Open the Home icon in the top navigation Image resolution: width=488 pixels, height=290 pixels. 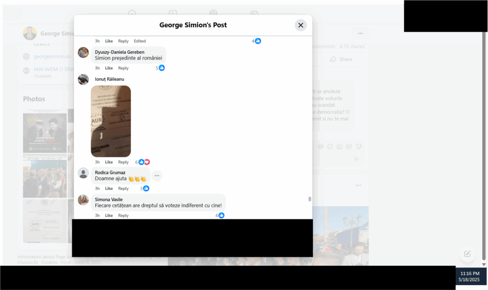pyautogui.click(x=132, y=13)
